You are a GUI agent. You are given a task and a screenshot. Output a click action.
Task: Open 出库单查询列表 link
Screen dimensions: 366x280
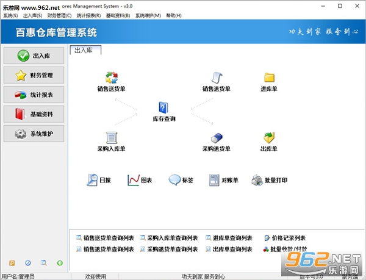[x=229, y=249]
